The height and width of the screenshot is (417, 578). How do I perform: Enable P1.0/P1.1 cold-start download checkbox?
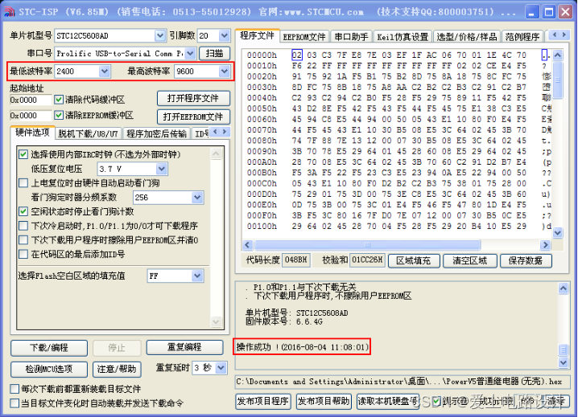(23, 225)
